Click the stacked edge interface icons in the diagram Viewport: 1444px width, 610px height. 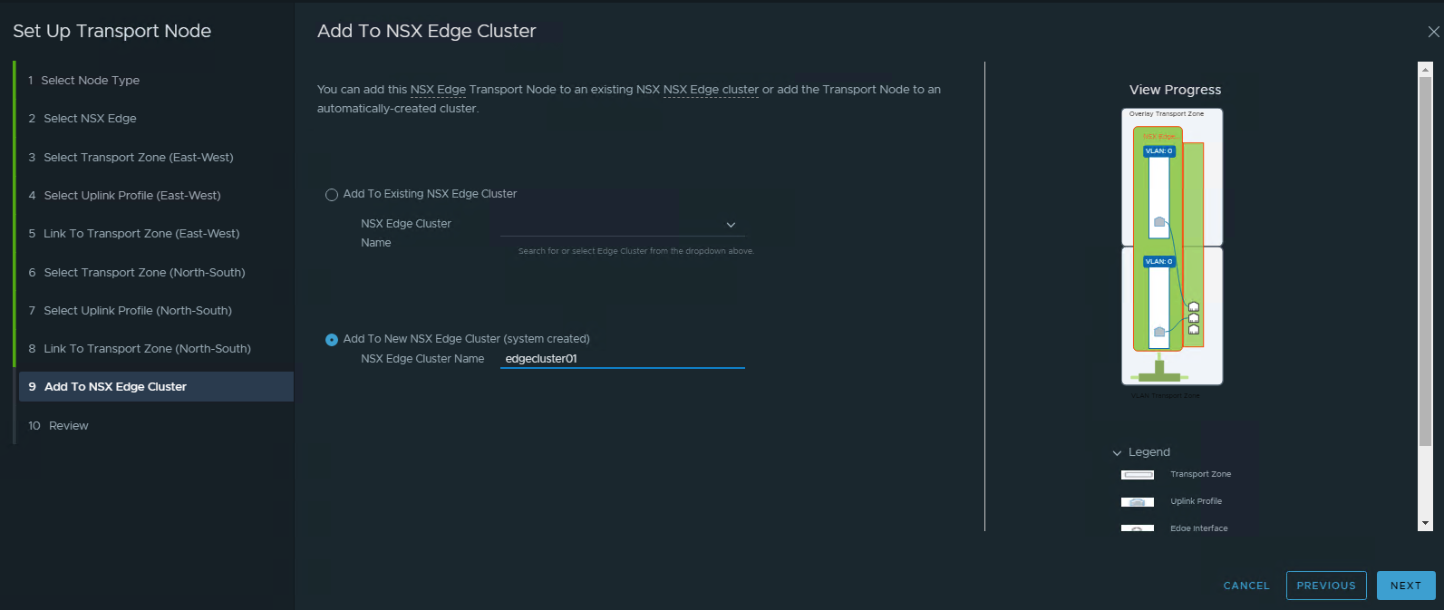[1193, 315]
